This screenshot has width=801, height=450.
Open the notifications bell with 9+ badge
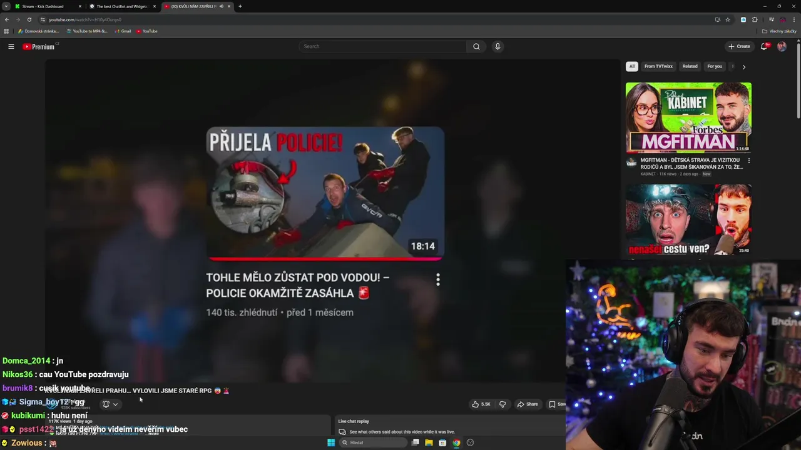pyautogui.click(x=764, y=46)
